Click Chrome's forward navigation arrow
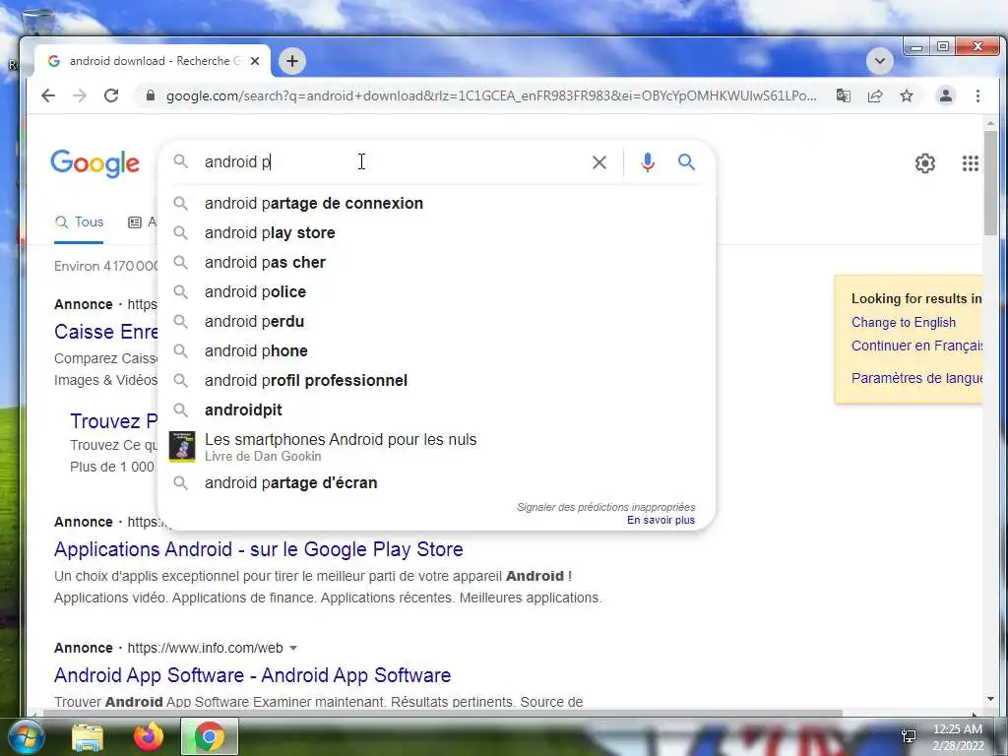Screen dimensions: 1008x756 point(80,95)
